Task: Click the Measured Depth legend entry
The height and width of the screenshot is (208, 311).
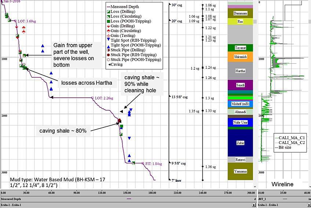Action: [125, 7]
